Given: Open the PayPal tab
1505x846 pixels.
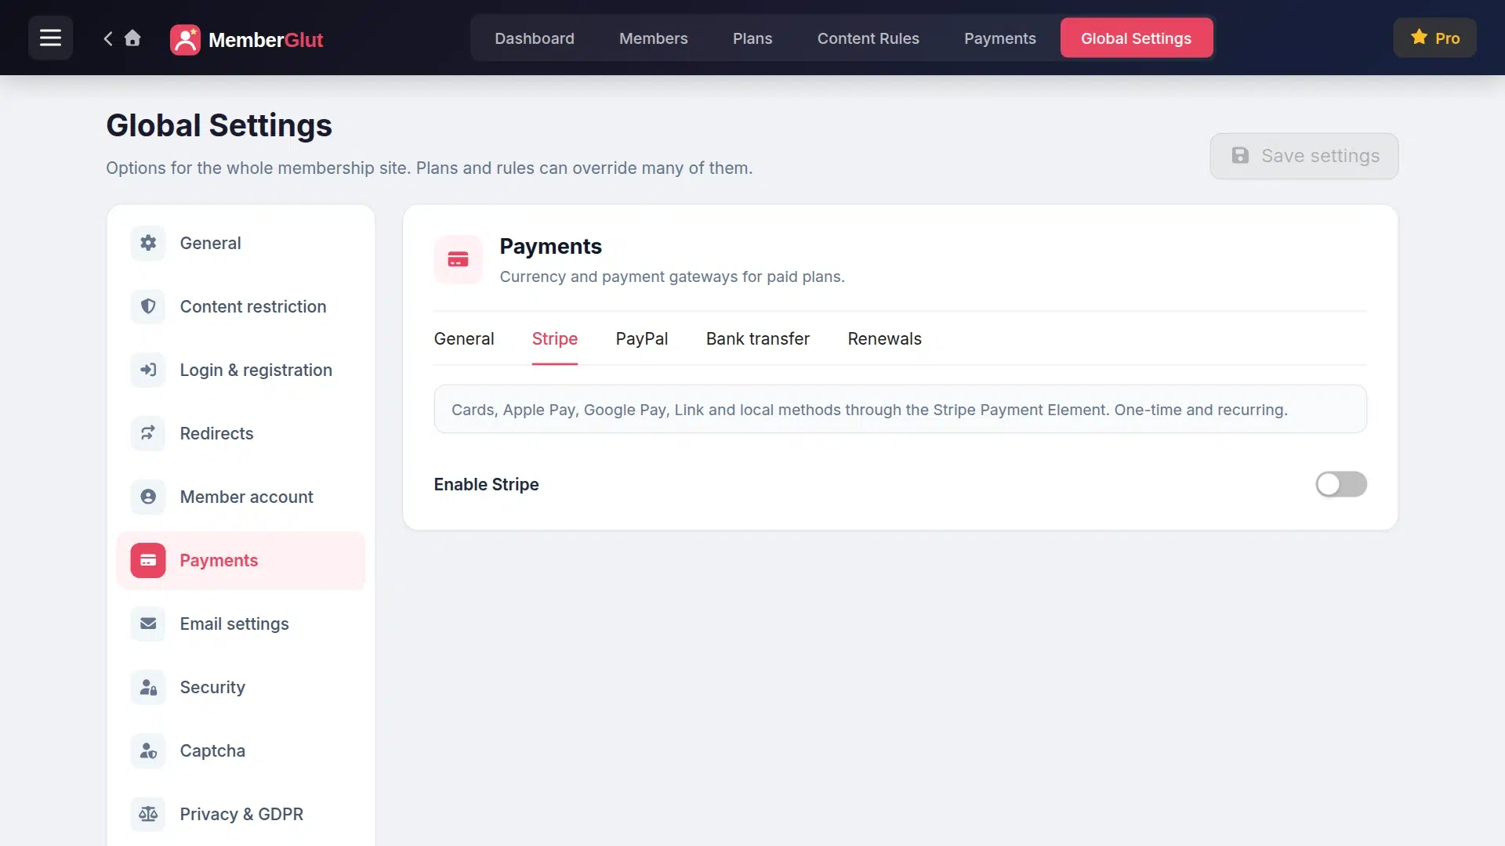Looking at the screenshot, I should click(x=642, y=338).
